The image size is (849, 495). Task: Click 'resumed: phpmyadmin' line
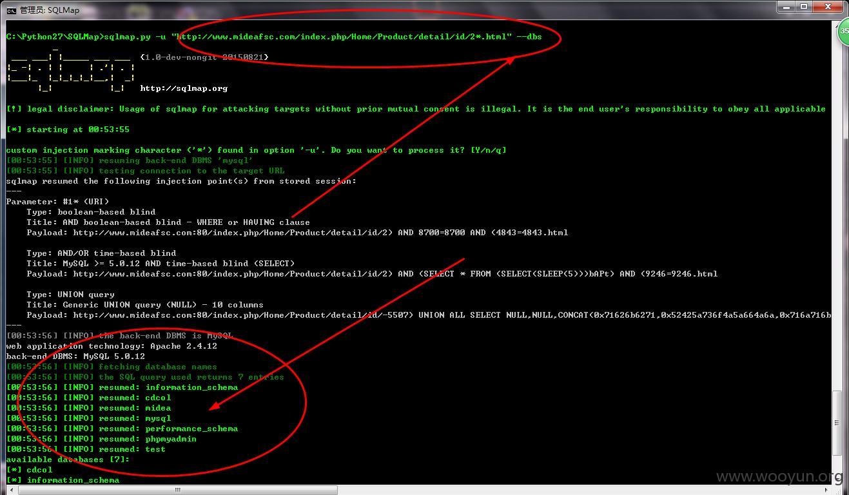[x=101, y=439]
